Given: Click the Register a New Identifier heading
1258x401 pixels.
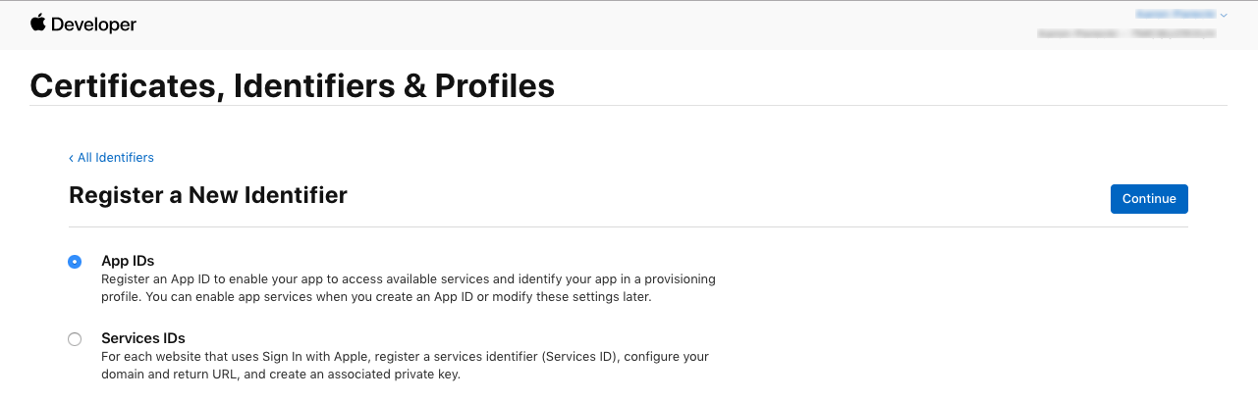Looking at the screenshot, I should [208, 195].
